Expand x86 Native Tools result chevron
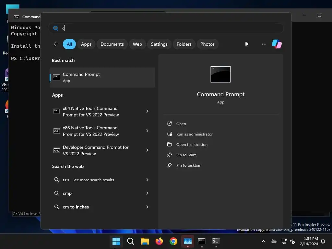Image resolution: width=332 pixels, height=249 pixels. (148, 131)
